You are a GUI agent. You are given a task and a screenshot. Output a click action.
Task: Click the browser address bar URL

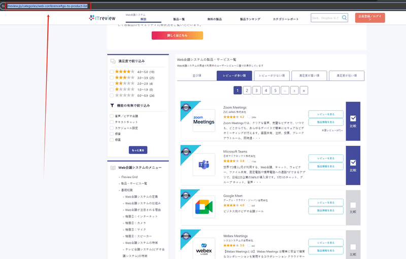tap(47, 6)
